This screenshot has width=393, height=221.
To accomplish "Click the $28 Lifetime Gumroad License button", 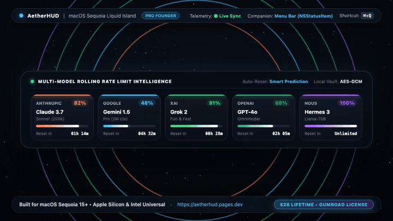I will click(324, 205).
